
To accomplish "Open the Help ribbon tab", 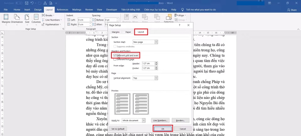I will coord(173,10).
